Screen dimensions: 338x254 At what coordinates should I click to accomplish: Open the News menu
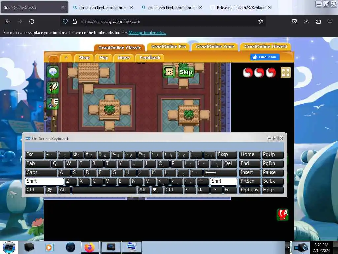coord(124,58)
